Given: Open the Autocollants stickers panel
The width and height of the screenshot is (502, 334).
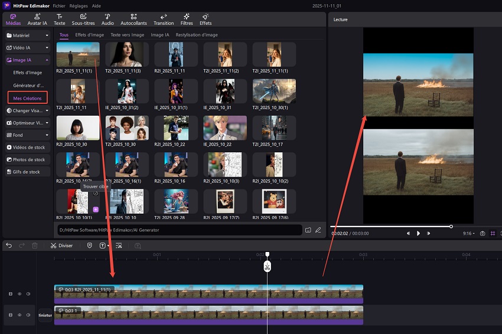Looking at the screenshot, I should [134, 19].
